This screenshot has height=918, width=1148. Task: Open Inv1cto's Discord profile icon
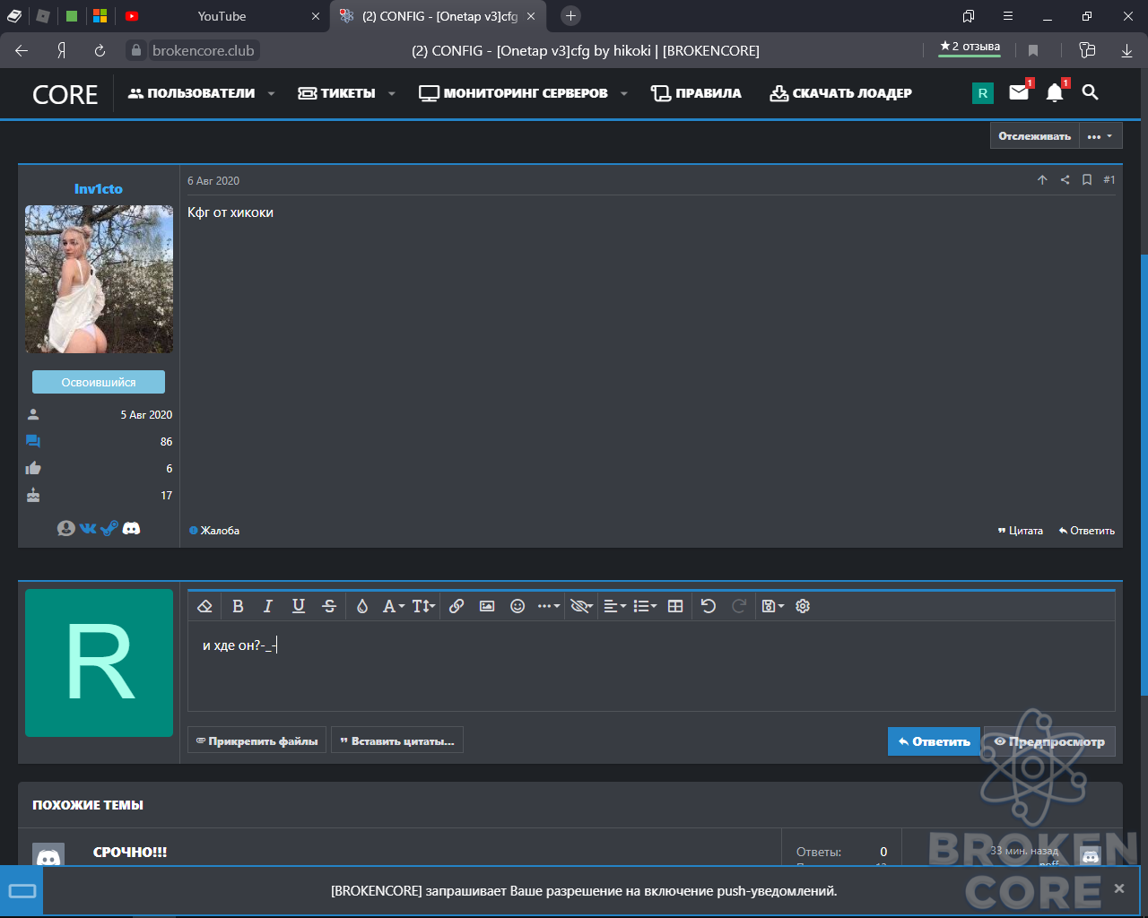pos(131,528)
